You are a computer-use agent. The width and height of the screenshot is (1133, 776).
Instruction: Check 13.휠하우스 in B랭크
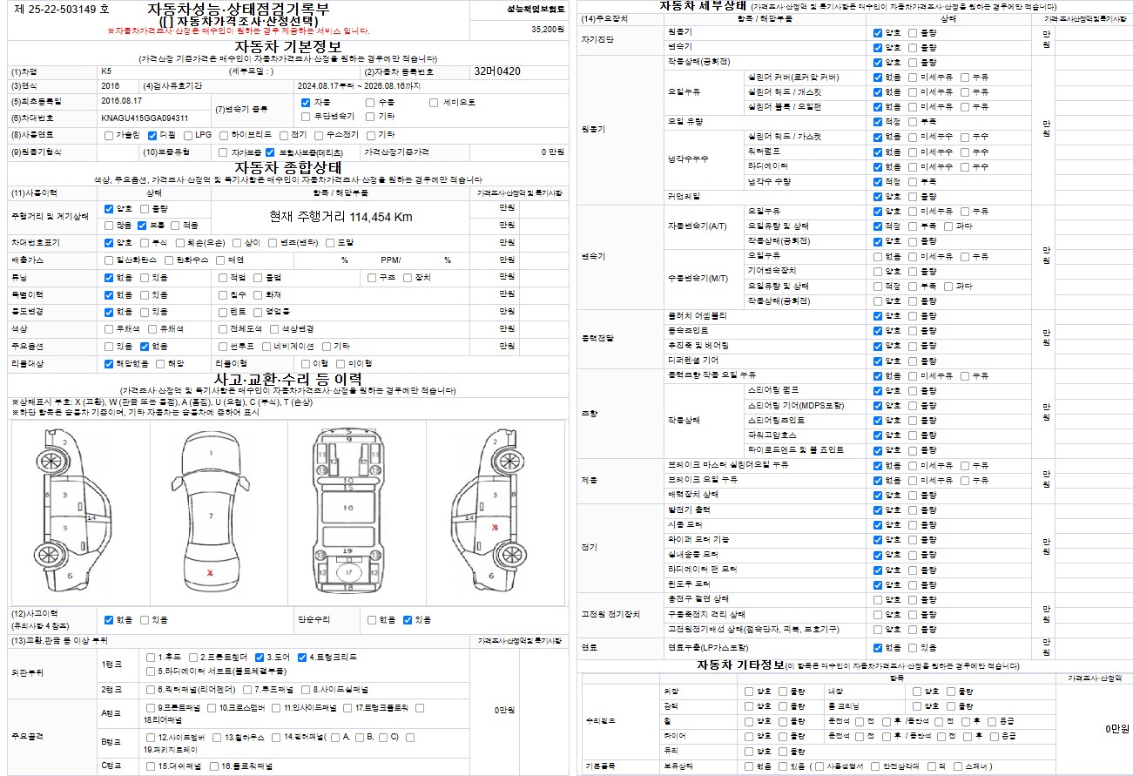coord(217,738)
